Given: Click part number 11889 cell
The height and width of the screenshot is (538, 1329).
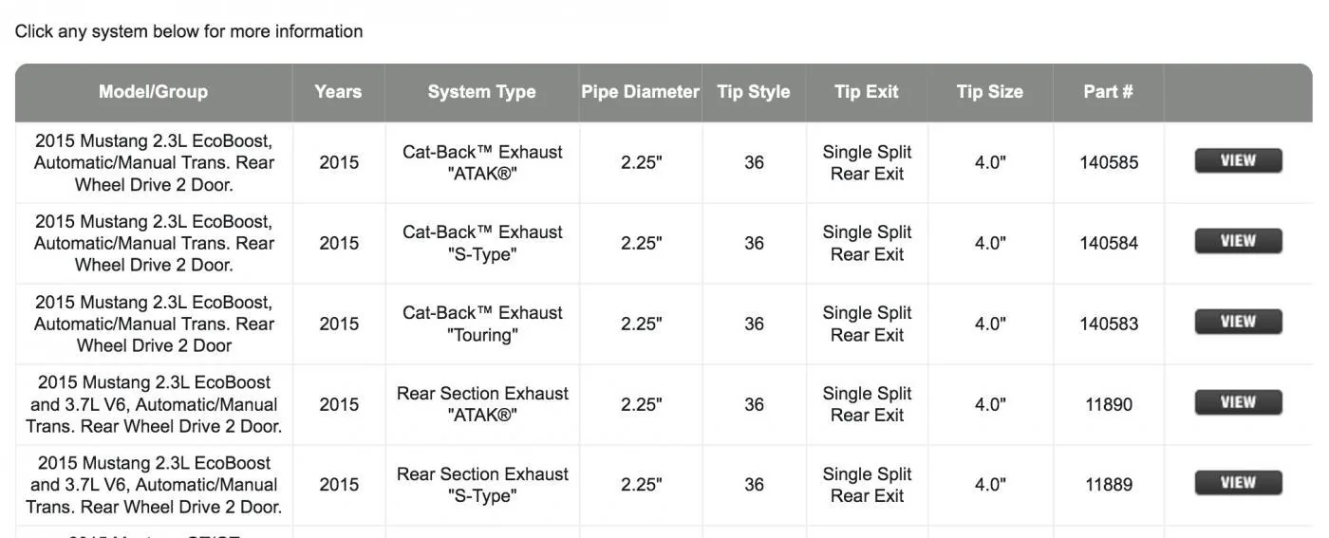Looking at the screenshot, I should click(x=1109, y=485).
